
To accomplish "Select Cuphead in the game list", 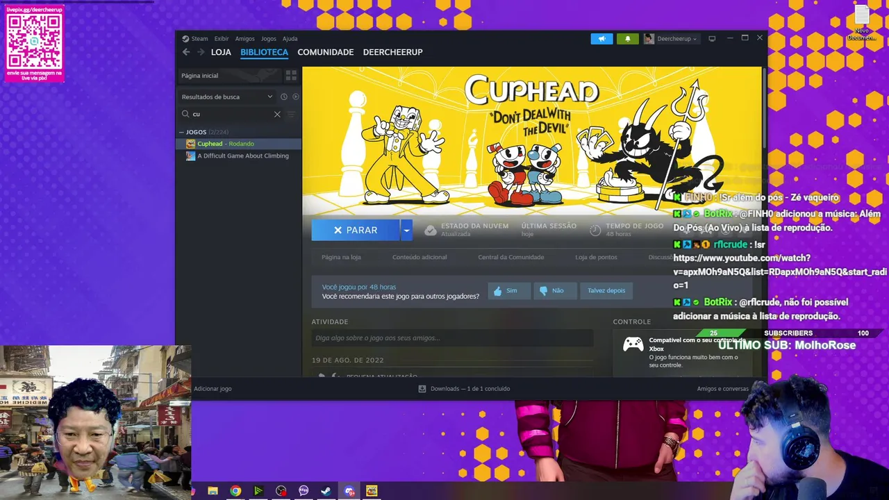I will click(x=238, y=144).
